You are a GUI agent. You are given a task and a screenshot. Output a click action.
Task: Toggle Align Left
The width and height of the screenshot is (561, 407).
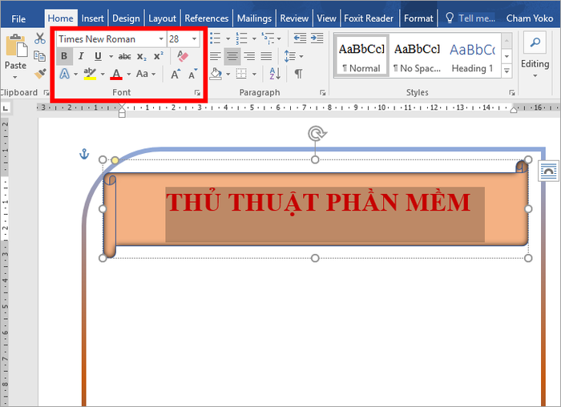[x=215, y=56]
